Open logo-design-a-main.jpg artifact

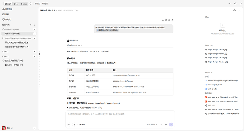[216, 50]
